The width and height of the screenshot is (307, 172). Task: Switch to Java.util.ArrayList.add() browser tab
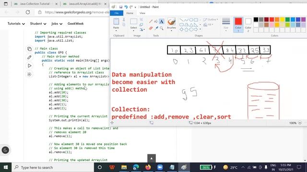coord(84,4)
